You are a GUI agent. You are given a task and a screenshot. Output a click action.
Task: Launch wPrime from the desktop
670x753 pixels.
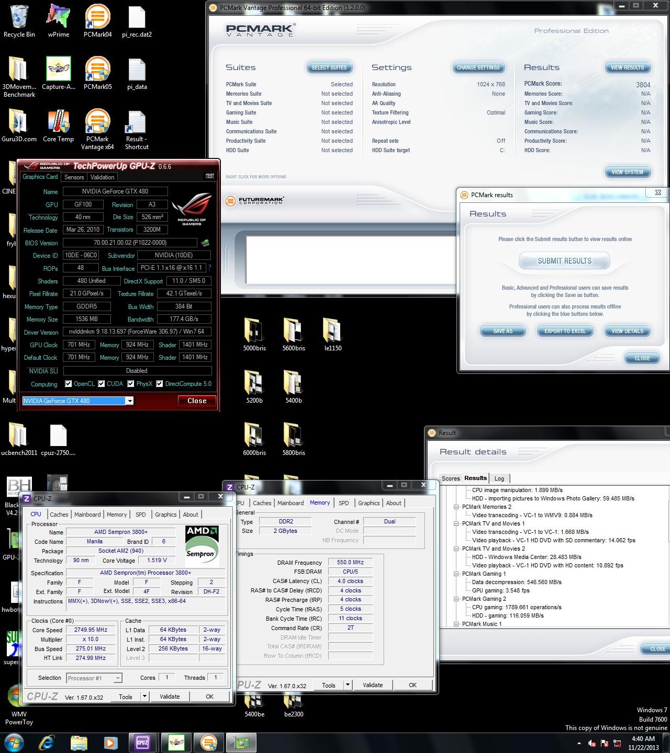[59, 21]
